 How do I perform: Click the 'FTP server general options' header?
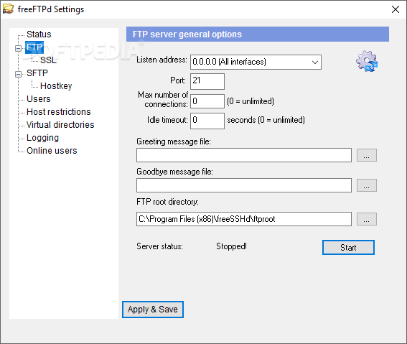pos(187,34)
